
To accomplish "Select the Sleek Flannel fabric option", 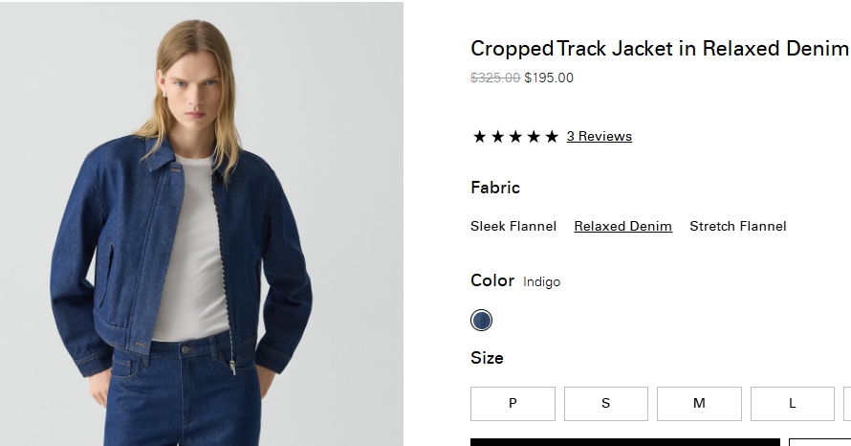I will (513, 226).
